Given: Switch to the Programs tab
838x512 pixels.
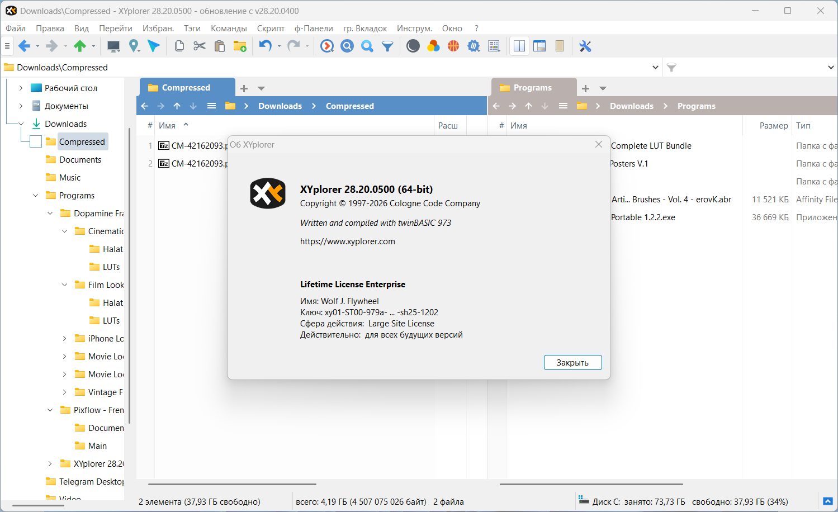Looking at the screenshot, I should [x=533, y=88].
